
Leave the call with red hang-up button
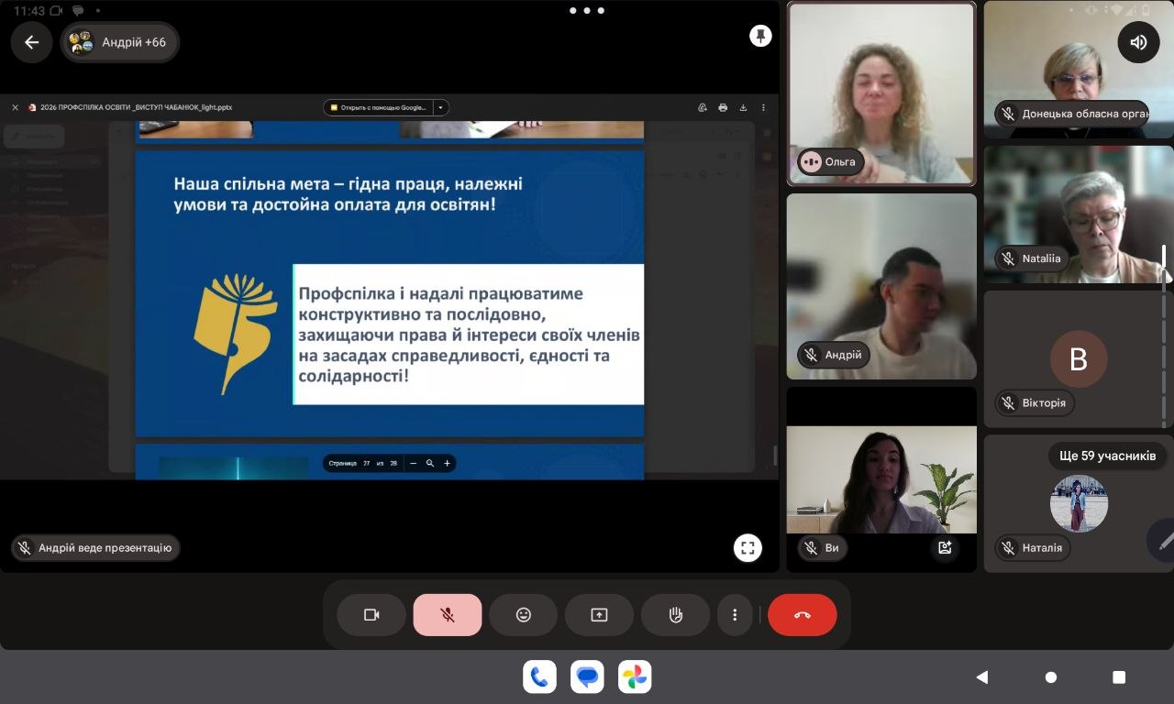[802, 615]
